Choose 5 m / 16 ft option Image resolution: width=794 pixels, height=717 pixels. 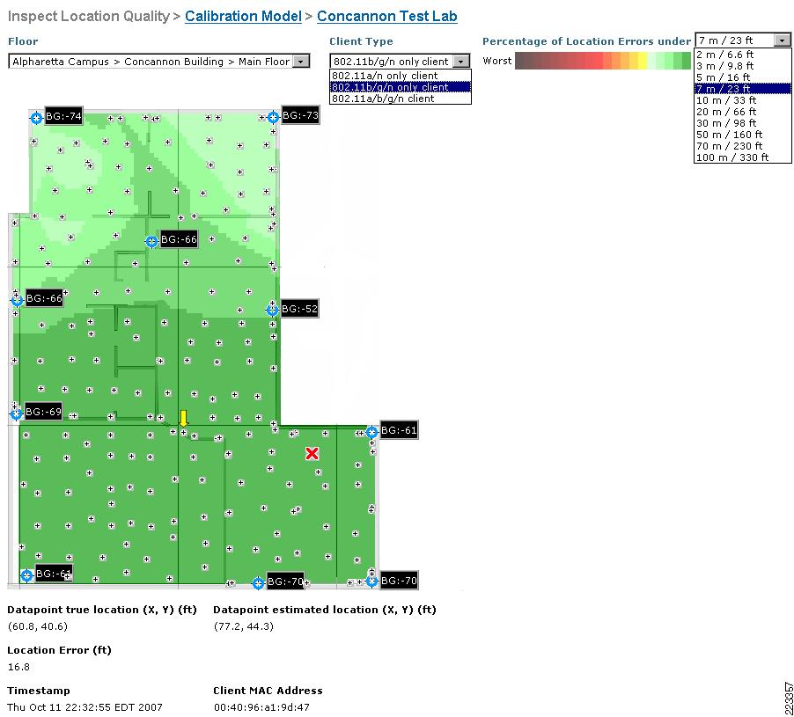[742, 77]
